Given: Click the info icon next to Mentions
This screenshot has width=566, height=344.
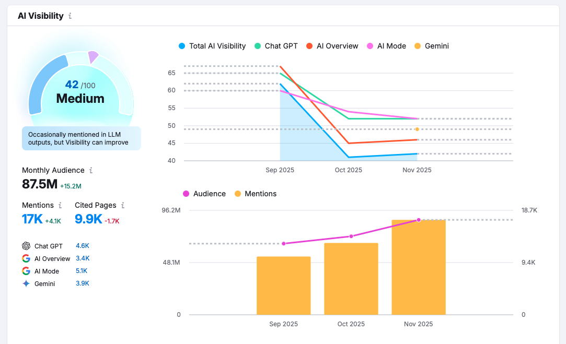Looking at the screenshot, I should [x=60, y=205].
